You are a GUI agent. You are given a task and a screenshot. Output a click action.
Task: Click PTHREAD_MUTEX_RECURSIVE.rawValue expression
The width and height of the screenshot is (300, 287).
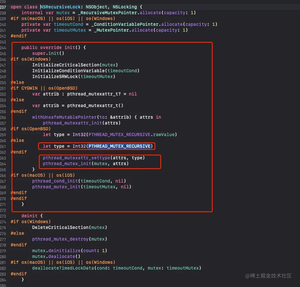point(131,134)
